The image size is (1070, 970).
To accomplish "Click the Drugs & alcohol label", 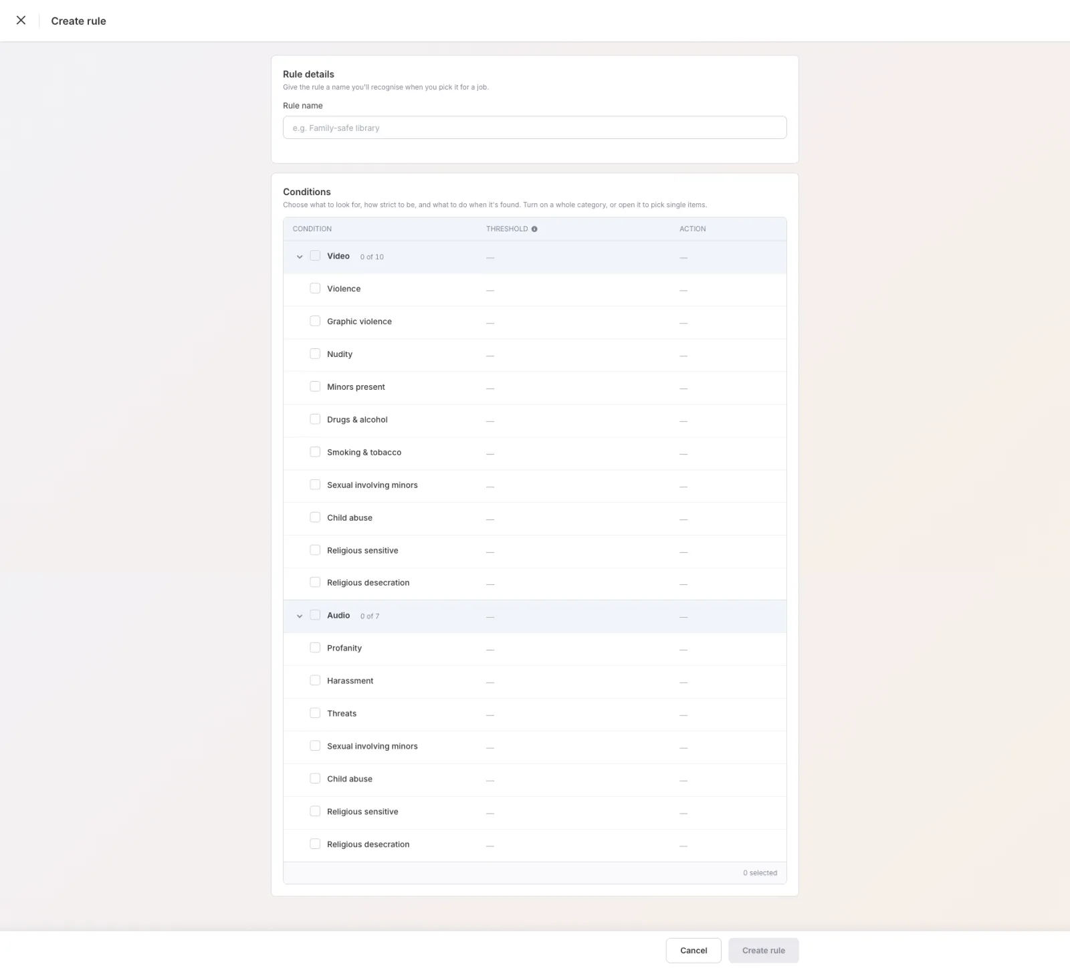I will (357, 420).
